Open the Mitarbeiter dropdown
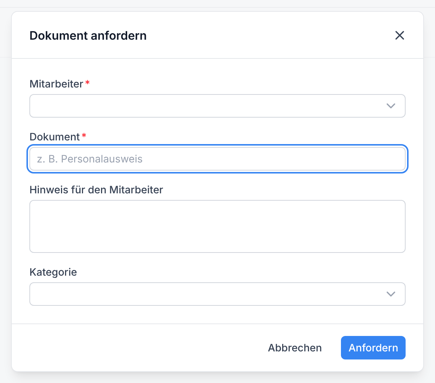The height and width of the screenshot is (383, 435). coord(217,106)
